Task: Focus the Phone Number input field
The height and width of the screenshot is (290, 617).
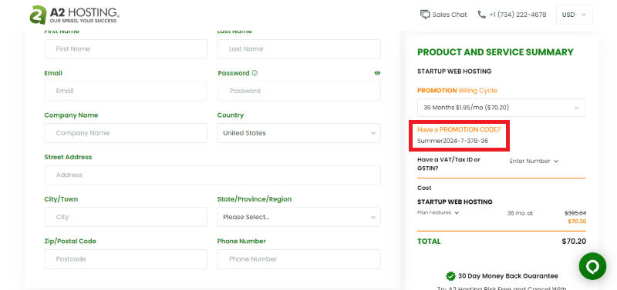Action: (298, 259)
